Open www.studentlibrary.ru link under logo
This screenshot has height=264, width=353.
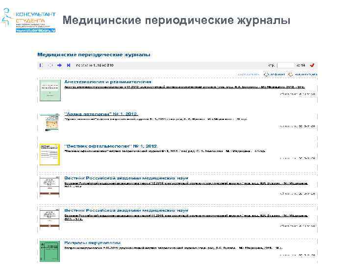tap(36, 30)
